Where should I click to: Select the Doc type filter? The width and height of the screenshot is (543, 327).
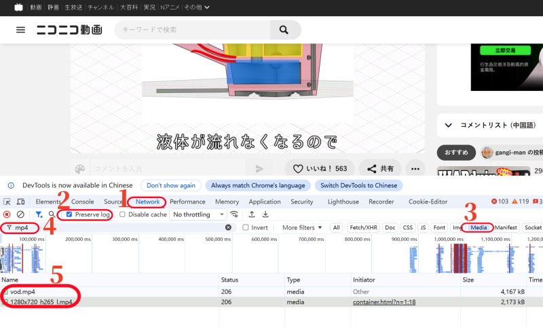pyautogui.click(x=390, y=227)
